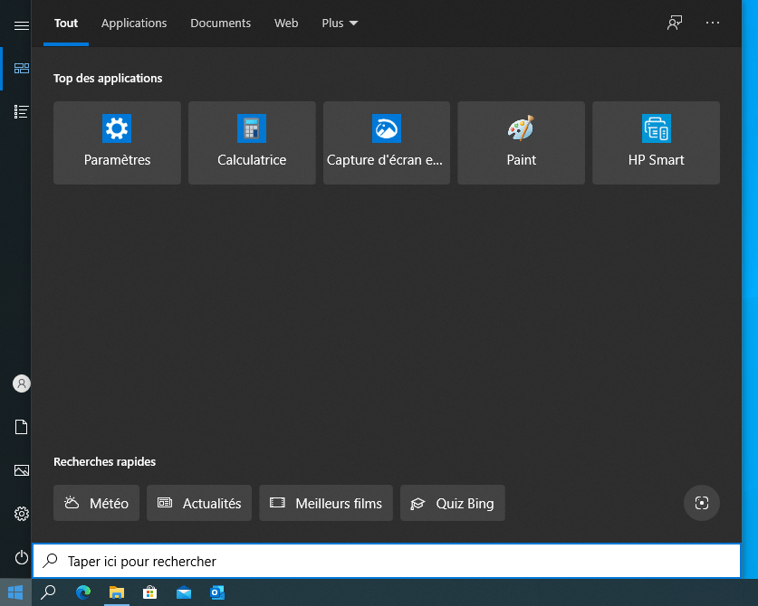This screenshot has width=758, height=606.
Task: Click the Power icon in Start sidebar
Action: tap(21, 557)
